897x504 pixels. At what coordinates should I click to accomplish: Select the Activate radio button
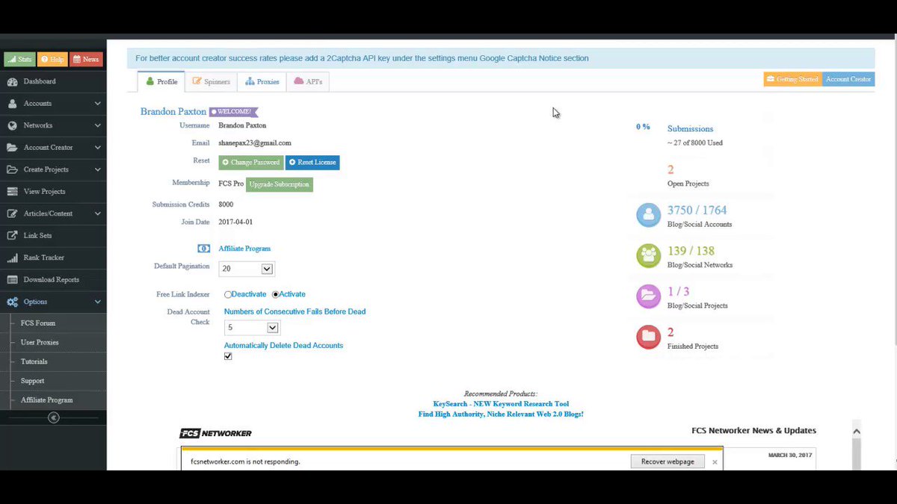click(x=276, y=295)
